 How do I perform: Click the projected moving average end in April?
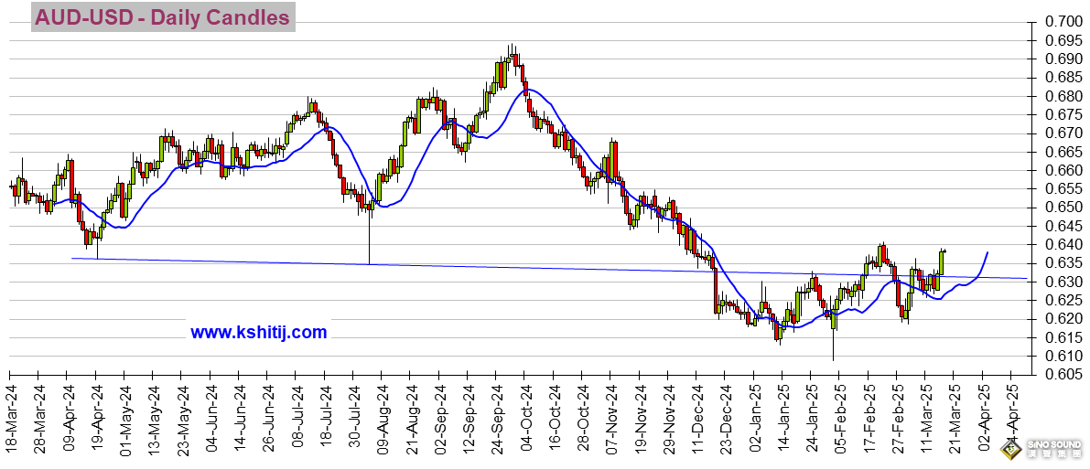pyautogui.click(x=987, y=253)
